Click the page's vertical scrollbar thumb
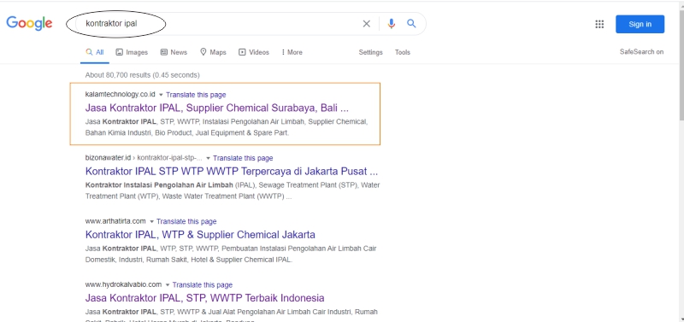Viewport: 684px width, 322px height. point(681,66)
